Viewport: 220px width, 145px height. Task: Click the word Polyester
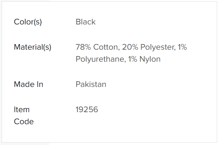158,47
